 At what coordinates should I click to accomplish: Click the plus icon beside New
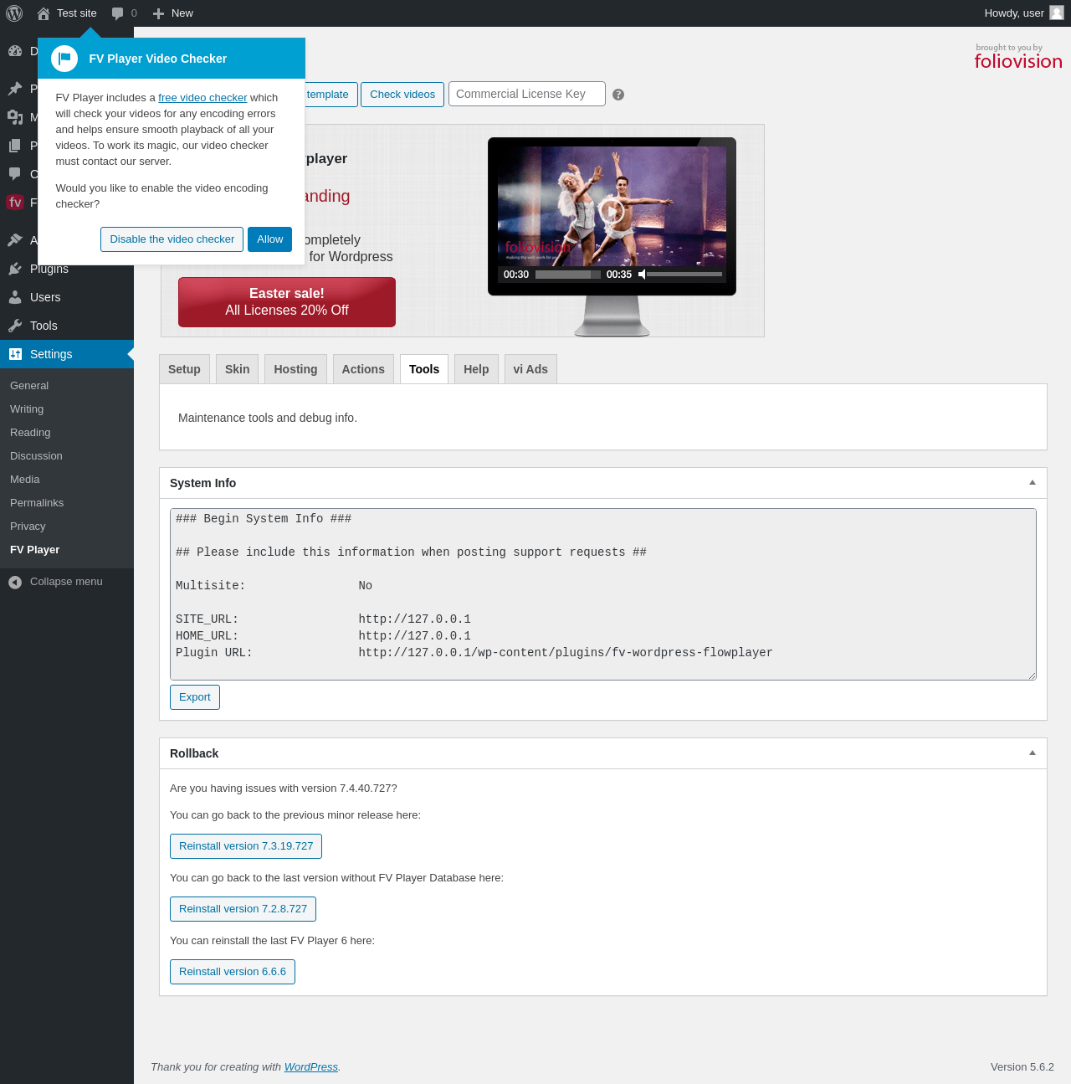158,13
